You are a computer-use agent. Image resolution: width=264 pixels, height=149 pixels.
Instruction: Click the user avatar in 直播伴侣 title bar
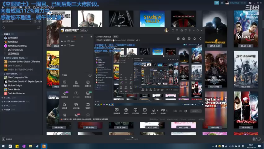point(166,30)
